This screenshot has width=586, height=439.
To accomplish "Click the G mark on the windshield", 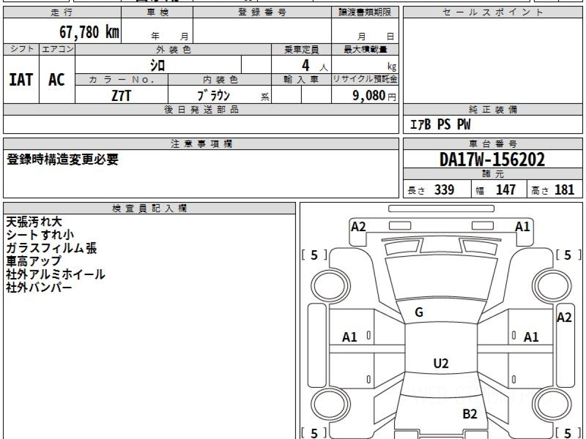I will pyautogui.click(x=419, y=313).
